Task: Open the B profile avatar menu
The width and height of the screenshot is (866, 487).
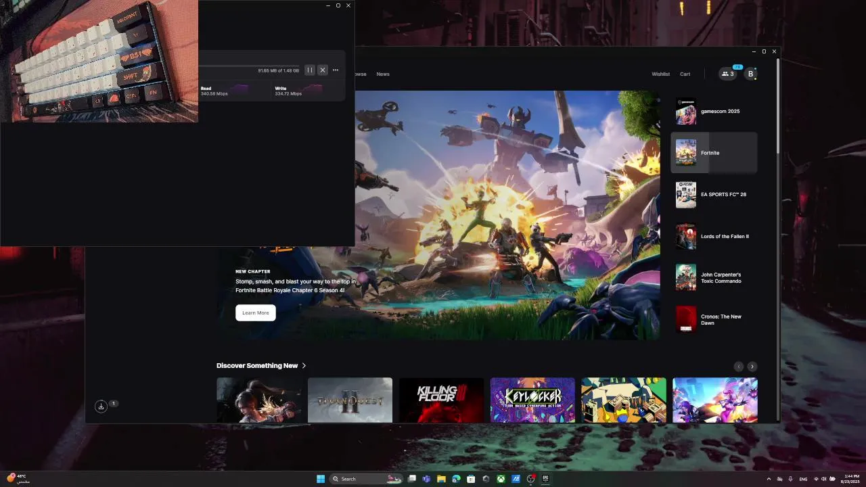Action: pos(750,74)
